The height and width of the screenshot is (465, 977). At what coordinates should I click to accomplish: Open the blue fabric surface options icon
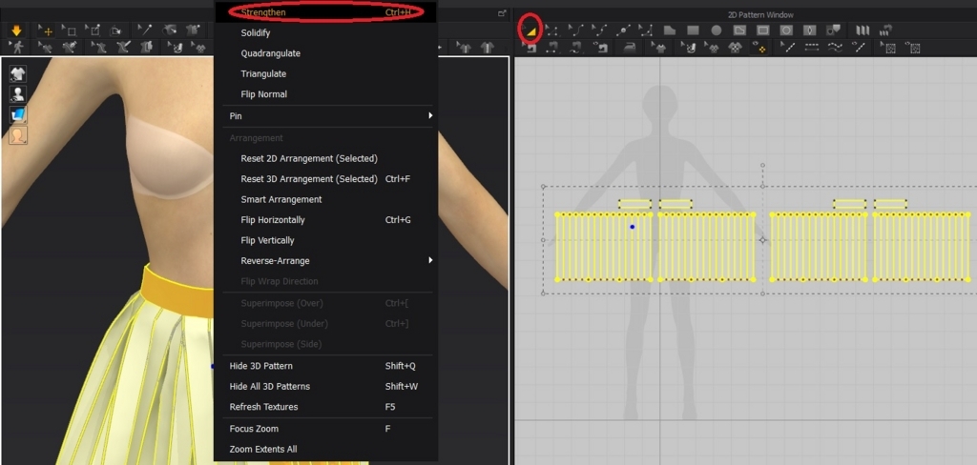tap(18, 114)
